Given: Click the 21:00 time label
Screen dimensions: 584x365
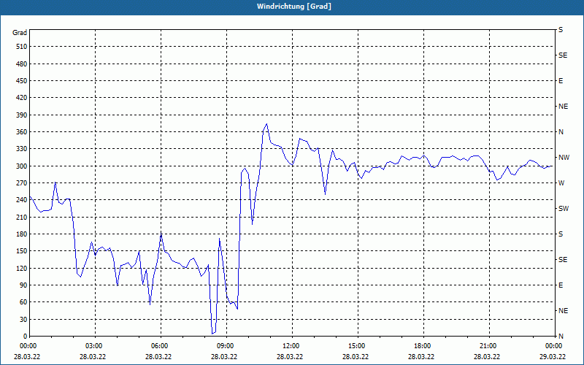Looking at the screenshot, I should tap(487, 346).
